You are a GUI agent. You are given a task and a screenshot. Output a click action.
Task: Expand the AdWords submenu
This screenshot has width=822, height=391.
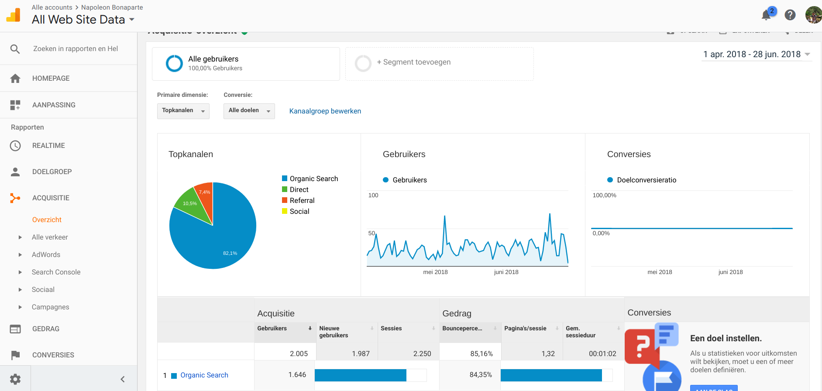pyautogui.click(x=20, y=255)
